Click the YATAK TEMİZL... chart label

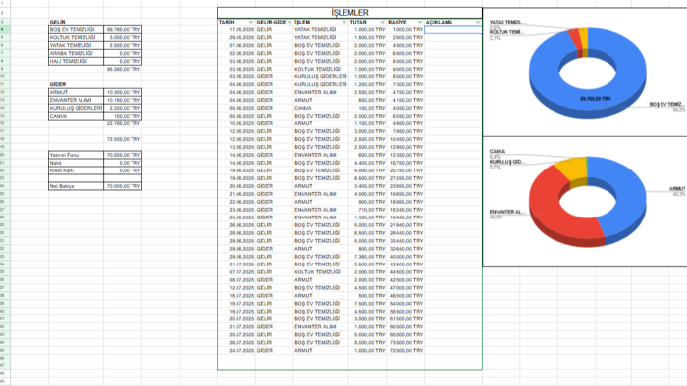[x=507, y=22]
